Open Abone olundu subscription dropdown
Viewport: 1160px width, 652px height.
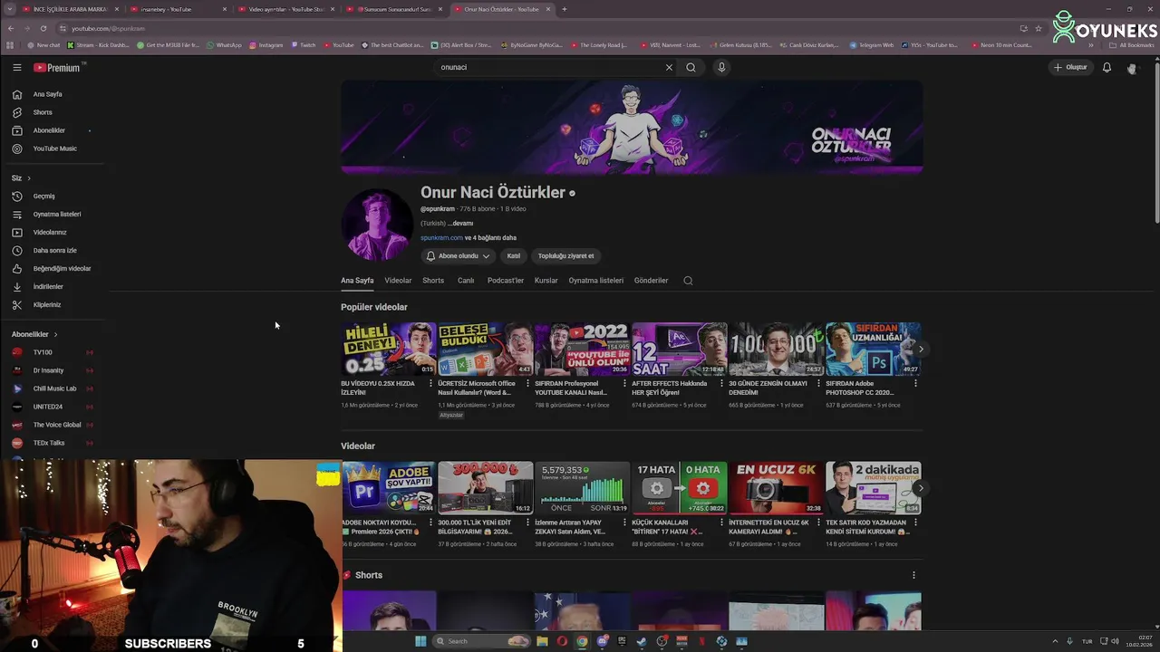[x=458, y=256]
